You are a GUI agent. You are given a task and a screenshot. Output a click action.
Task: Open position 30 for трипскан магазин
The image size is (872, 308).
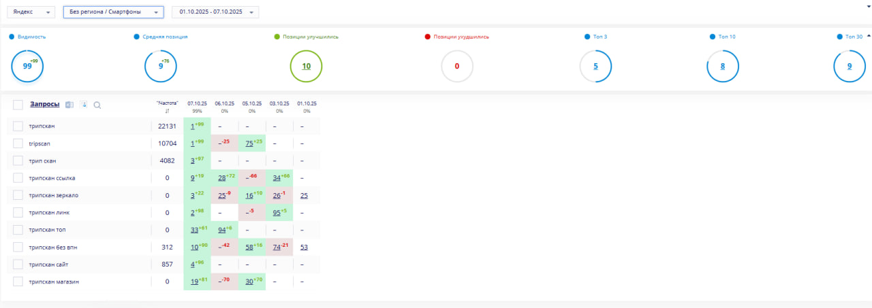pos(249,281)
